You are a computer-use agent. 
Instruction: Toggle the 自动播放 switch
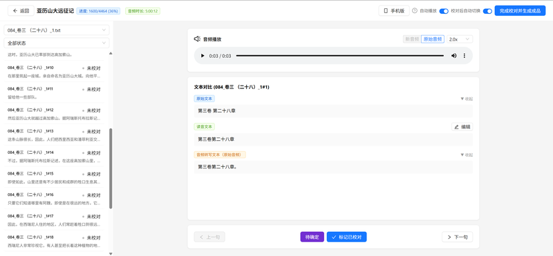pos(444,11)
